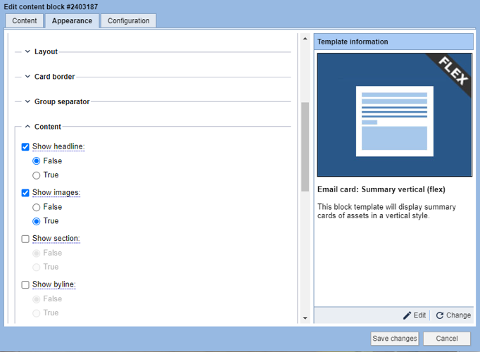This screenshot has height=352, width=480.
Task: Click the 'Edit content block #2403187' title
Action: pos(51,6)
